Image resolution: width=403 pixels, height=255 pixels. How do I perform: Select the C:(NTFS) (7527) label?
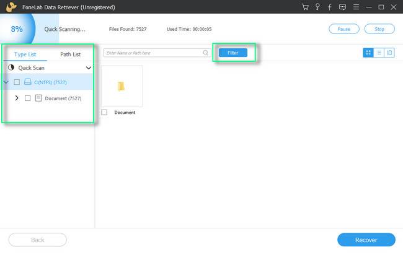[x=50, y=82]
